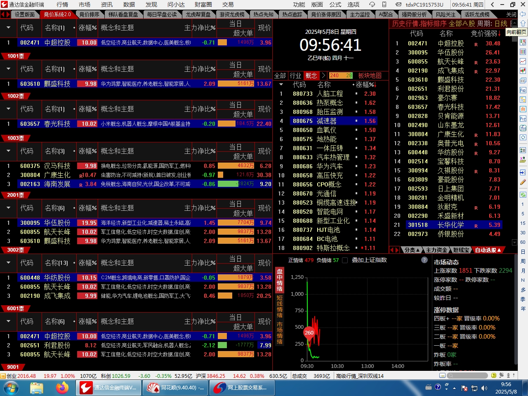This screenshot has width=528, height=396.
Task: Open the 自动选股▲ popup tab
Action: tap(488, 250)
